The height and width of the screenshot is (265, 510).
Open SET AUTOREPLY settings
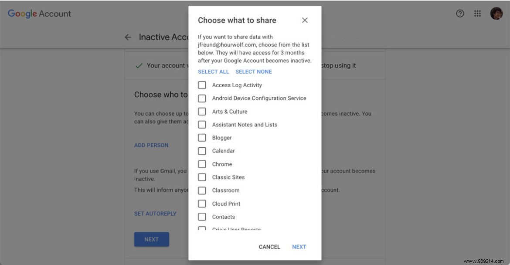(155, 213)
